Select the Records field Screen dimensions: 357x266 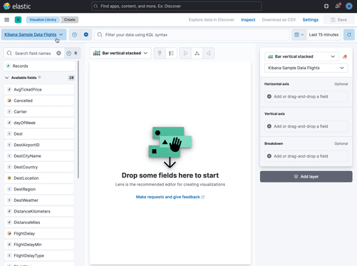[39, 66]
